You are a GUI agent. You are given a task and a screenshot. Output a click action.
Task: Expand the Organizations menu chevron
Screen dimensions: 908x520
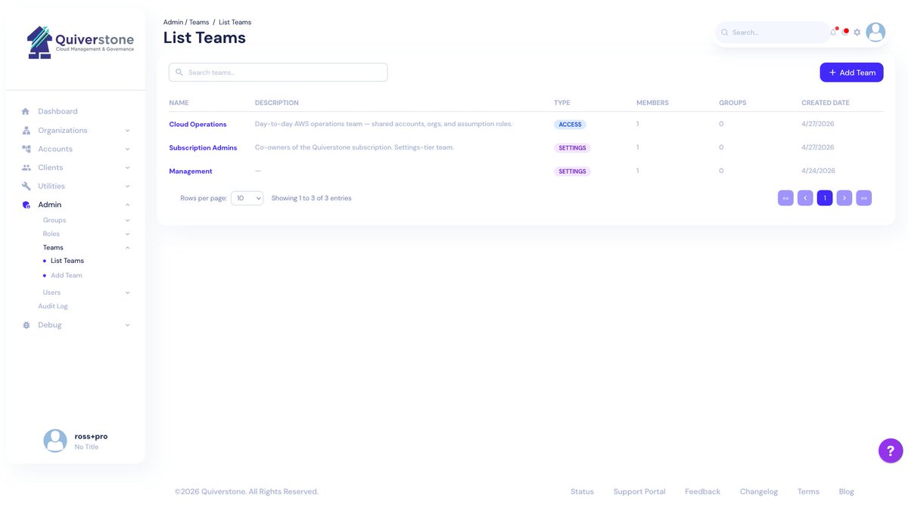pyautogui.click(x=127, y=131)
